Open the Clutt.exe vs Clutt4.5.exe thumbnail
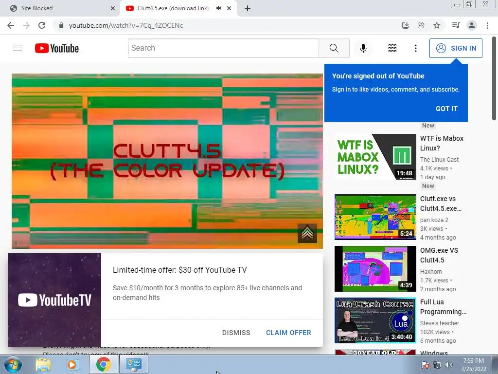The height and width of the screenshot is (374, 498). [x=375, y=217]
